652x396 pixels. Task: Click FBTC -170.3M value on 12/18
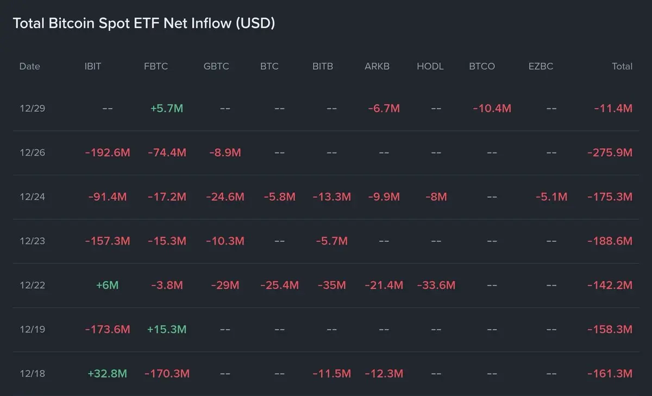167,374
